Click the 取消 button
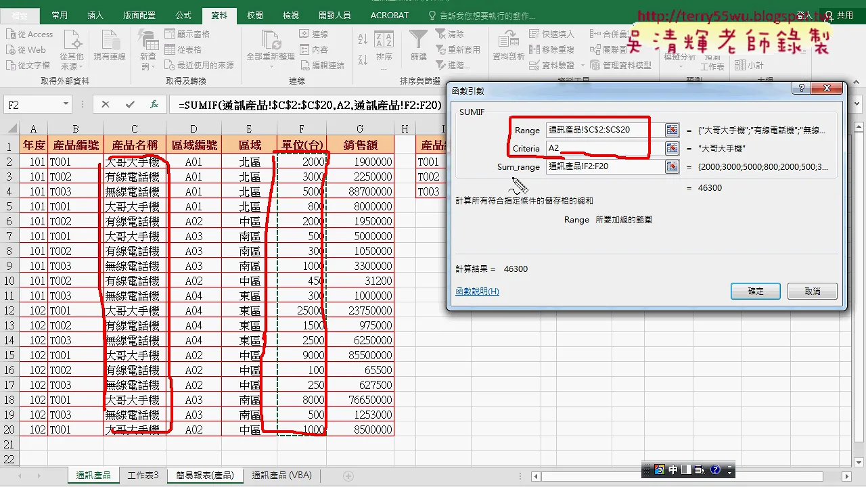 tap(813, 291)
